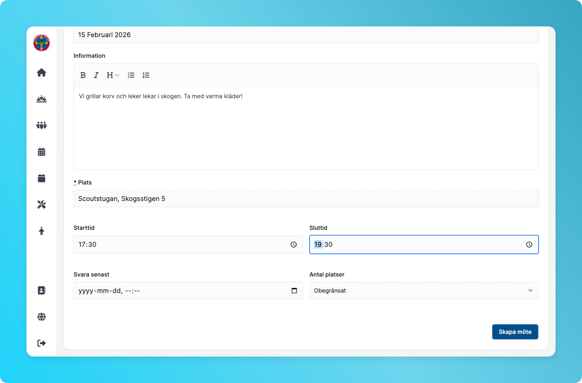Click the sign out icon
Viewport: 582px width, 383px height.
coord(42,343)
